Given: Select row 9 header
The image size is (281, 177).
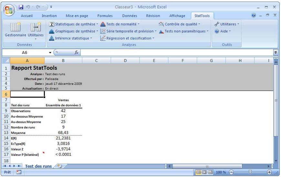Looking at the screenshot, I should [6, 111].
